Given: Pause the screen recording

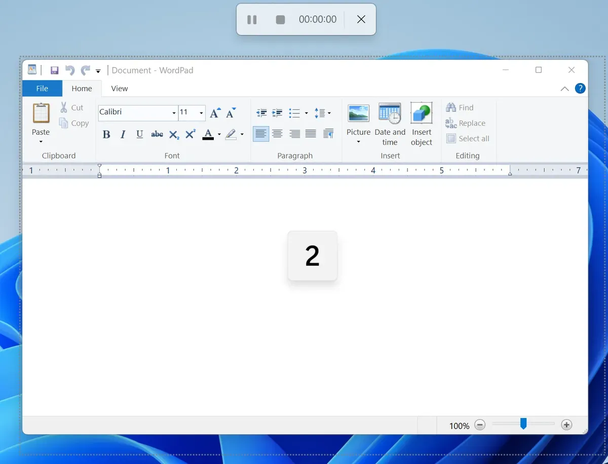Looking at the screenshot, I should pyautogui.click(x=252, y=19).
